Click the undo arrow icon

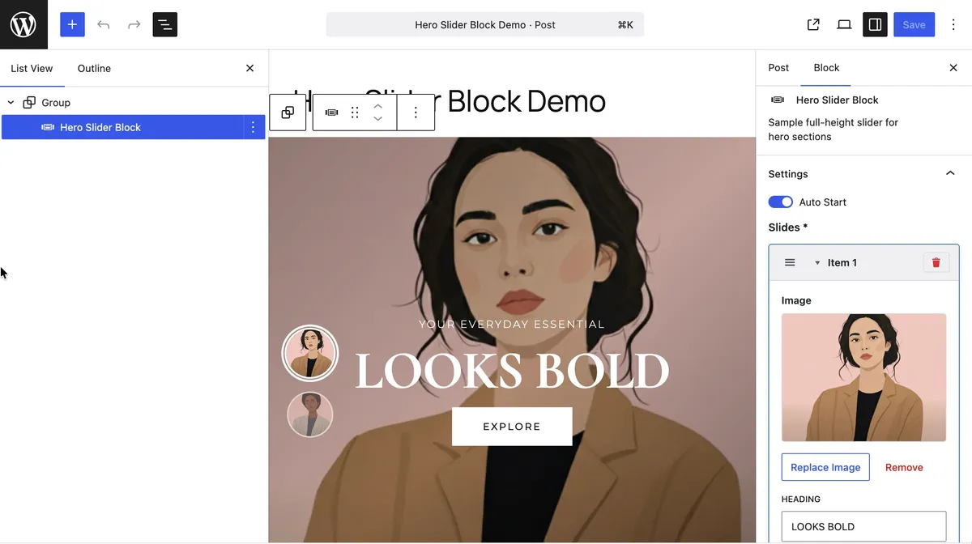[x=103, y=24]
